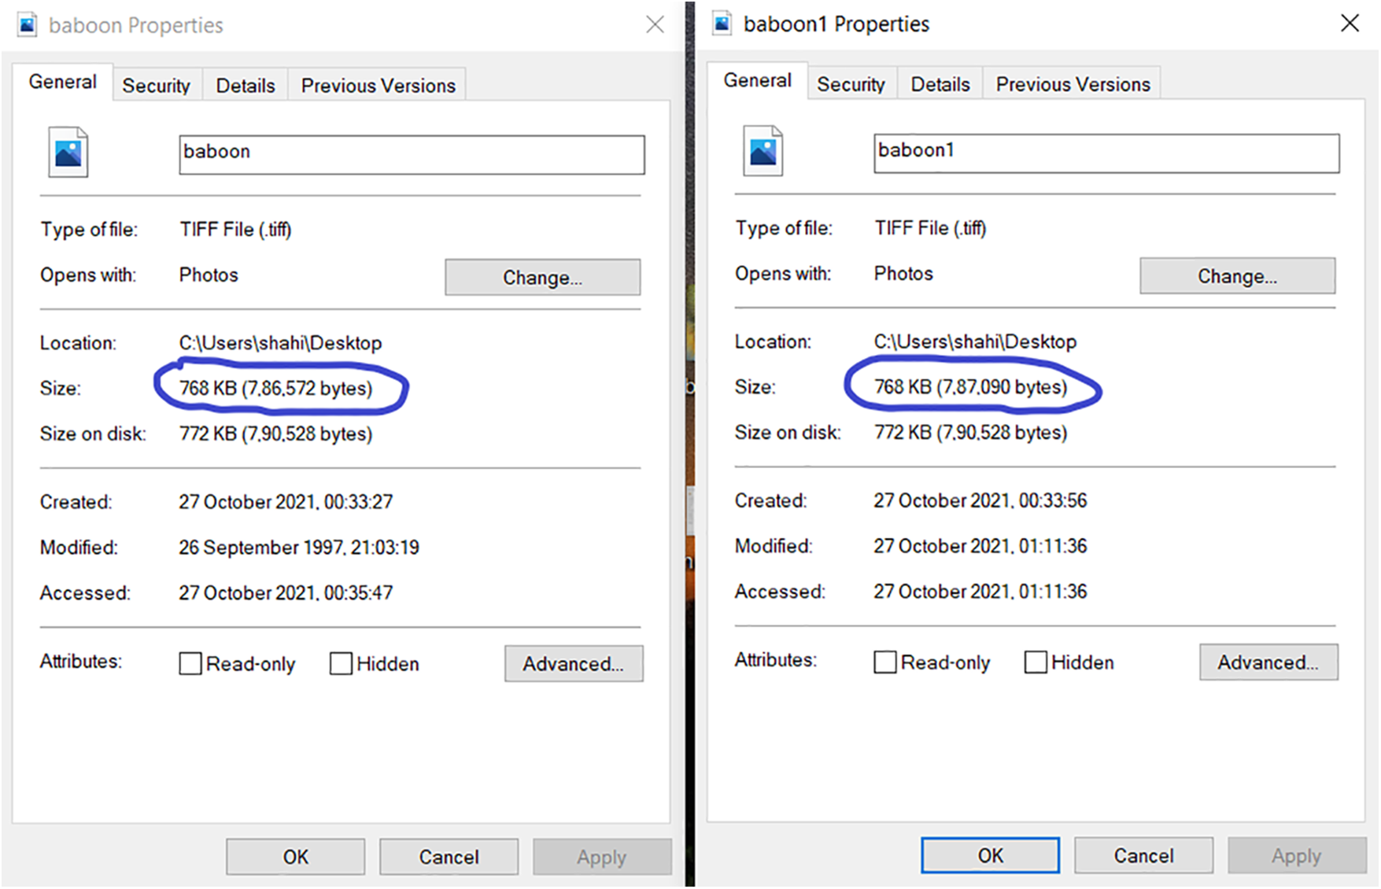Click the baboon file type icon
This screenshot has height=889, width=1381.
[68, 152]
